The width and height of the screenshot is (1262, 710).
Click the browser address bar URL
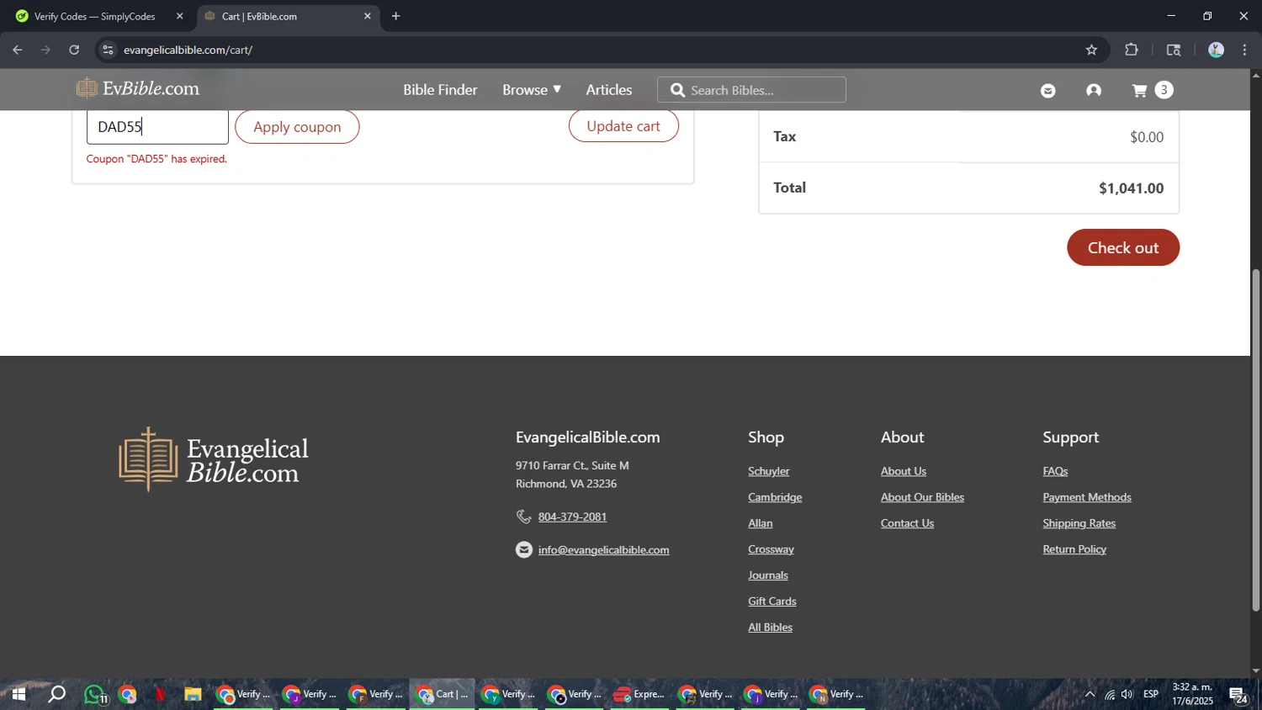coord(188,50)
